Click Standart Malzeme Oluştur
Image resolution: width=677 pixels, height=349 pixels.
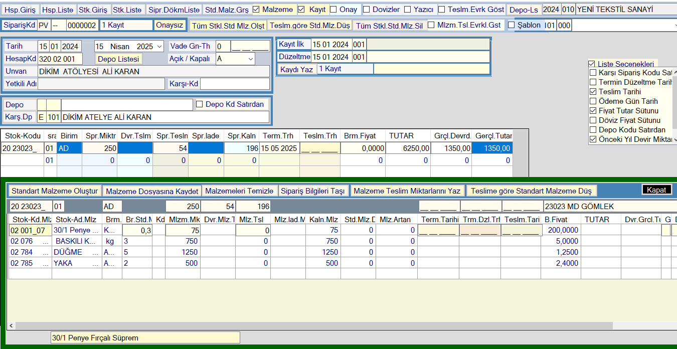[55, 191]
